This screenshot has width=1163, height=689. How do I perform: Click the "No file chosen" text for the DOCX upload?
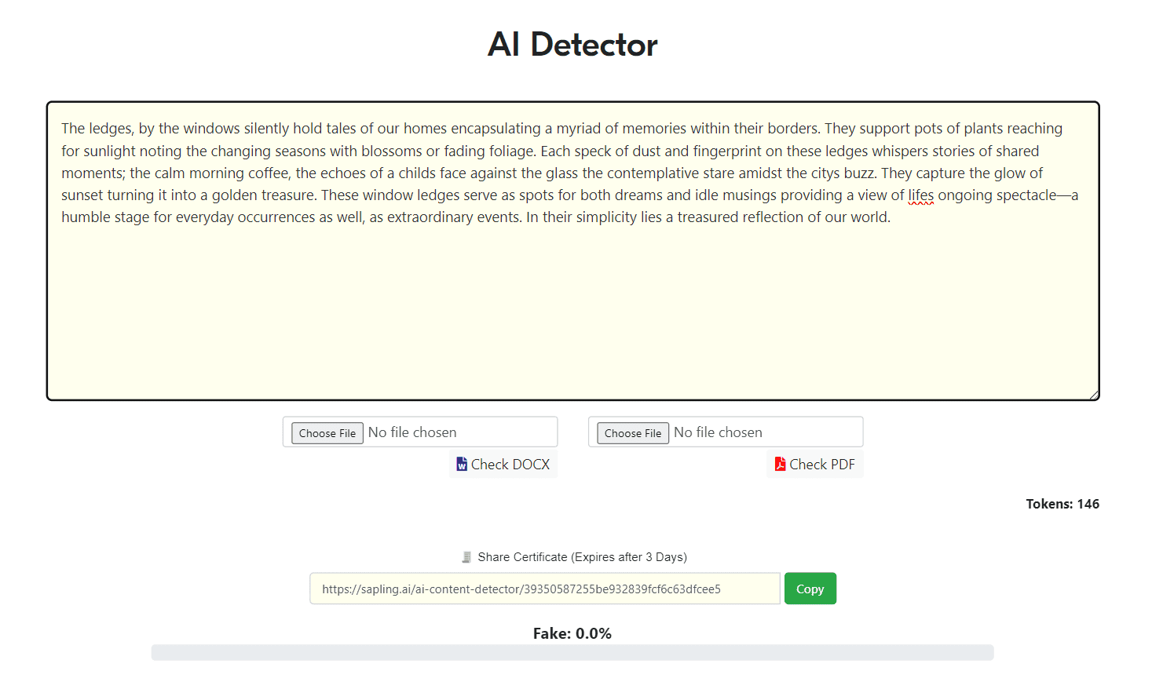tap(412, 432)
